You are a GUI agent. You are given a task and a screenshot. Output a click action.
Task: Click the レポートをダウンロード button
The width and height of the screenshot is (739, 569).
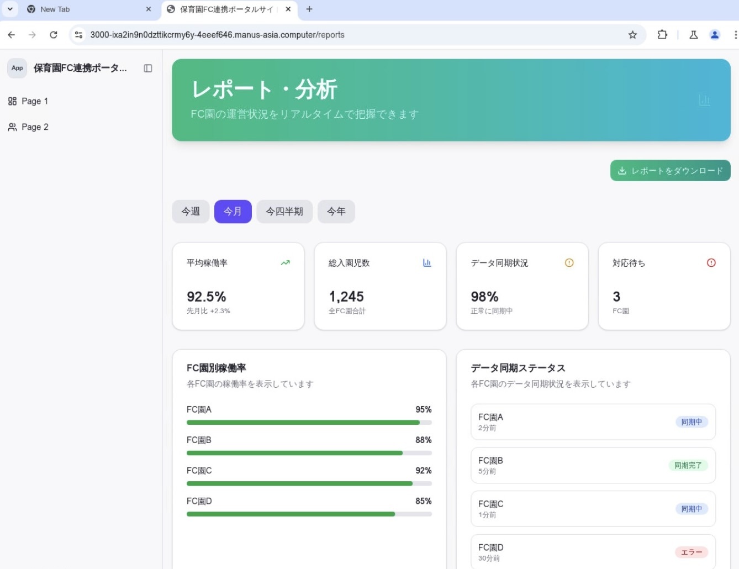[x=670, y=171]
